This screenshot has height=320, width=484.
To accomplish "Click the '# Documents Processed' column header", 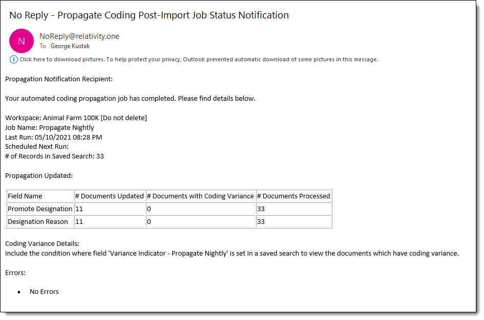I will coord(293,196).
